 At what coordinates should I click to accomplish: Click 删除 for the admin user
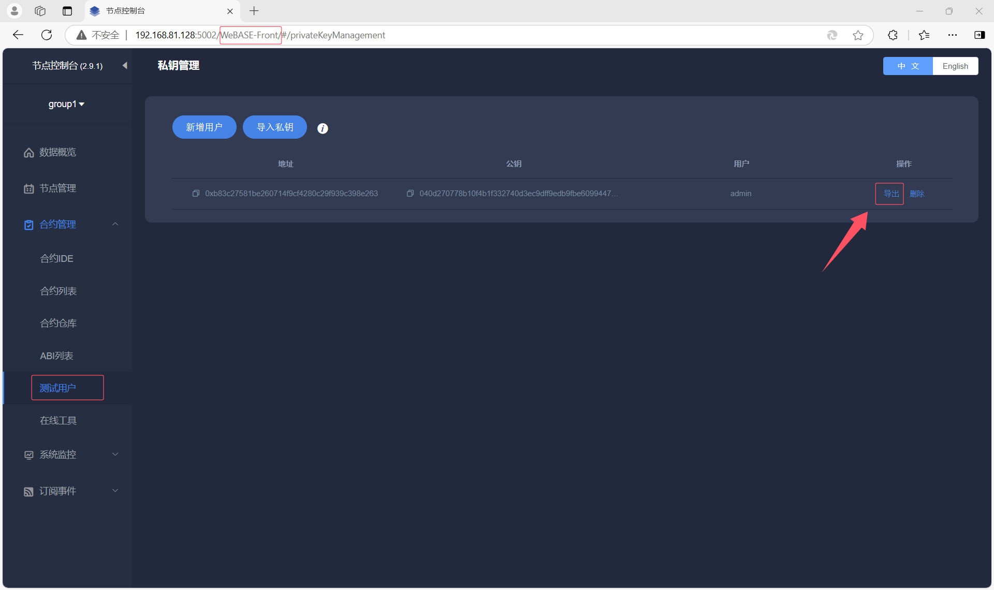(x=917, y=194)
